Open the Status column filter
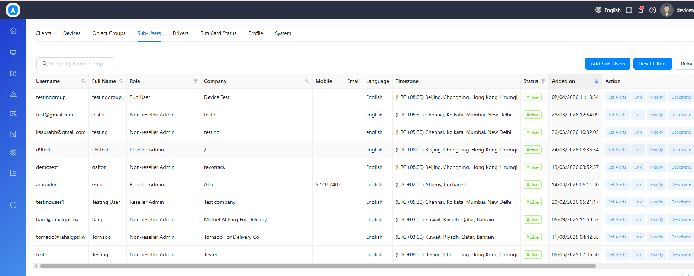694x276 pixels. tap(543, 81)
